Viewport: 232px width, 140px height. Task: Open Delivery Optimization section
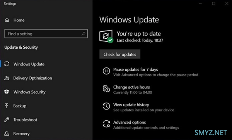click(x=32, y=78)
